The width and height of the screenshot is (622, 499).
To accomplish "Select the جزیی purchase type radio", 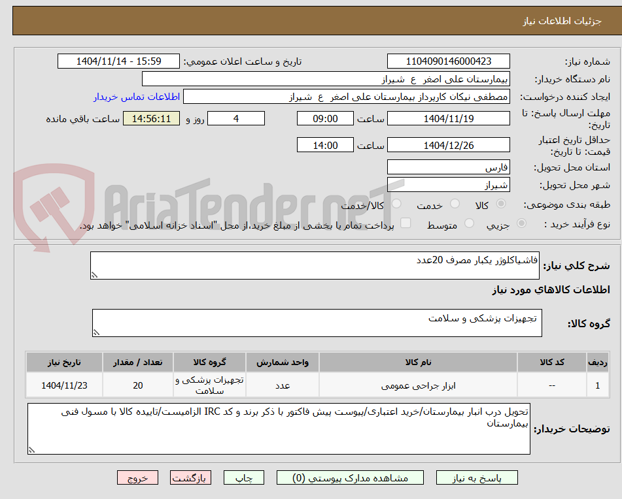I will coord(521,223).
